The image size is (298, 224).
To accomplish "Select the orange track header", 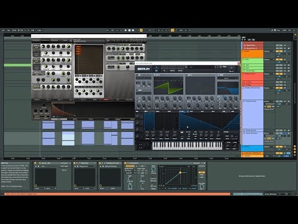I will (x=252, y=54).
